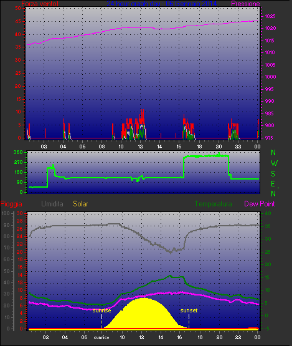Image resolution: width=292 pixels, height=346 pixels.
Task: Click the S compass direction letter
Action: (273, 174)
